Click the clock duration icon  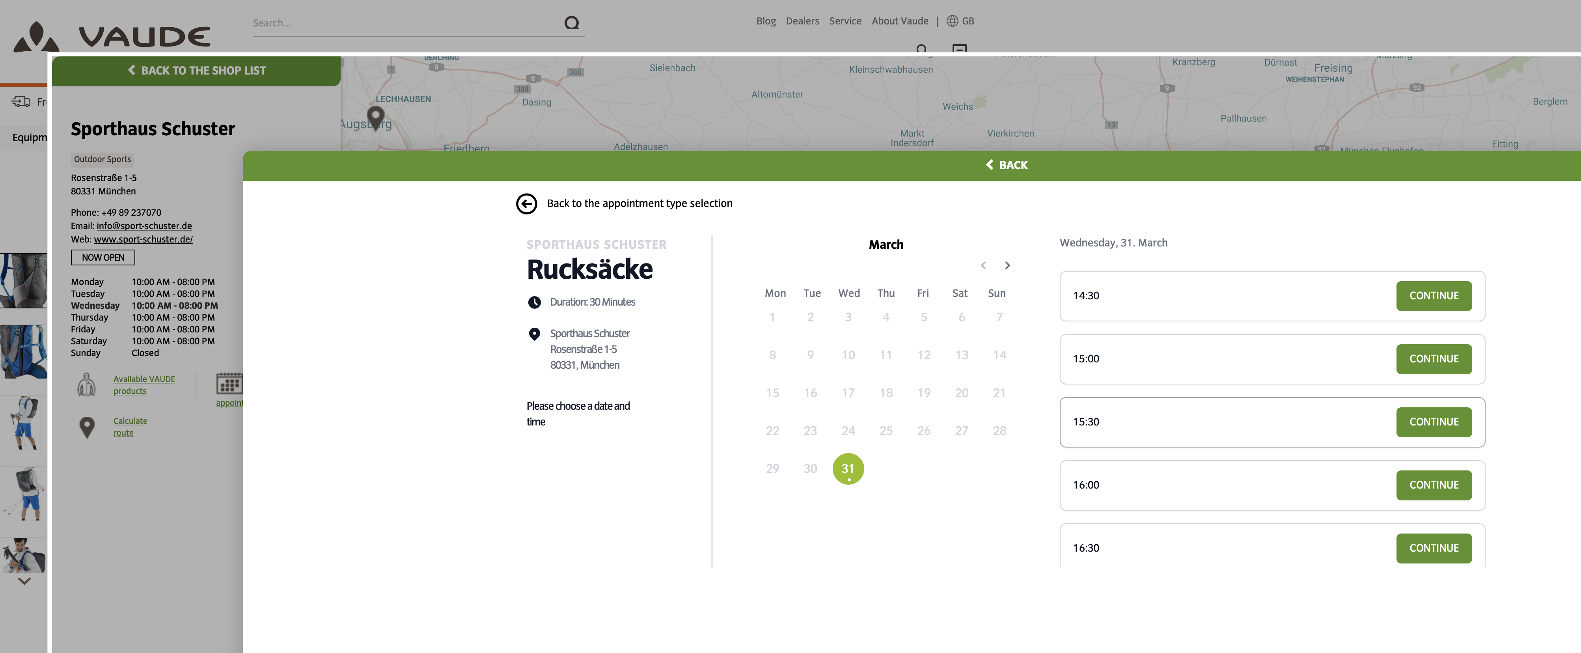point(534,302)
